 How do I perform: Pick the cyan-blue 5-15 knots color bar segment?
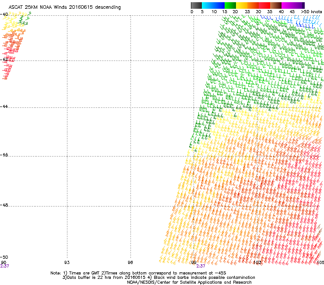(213, 5)
